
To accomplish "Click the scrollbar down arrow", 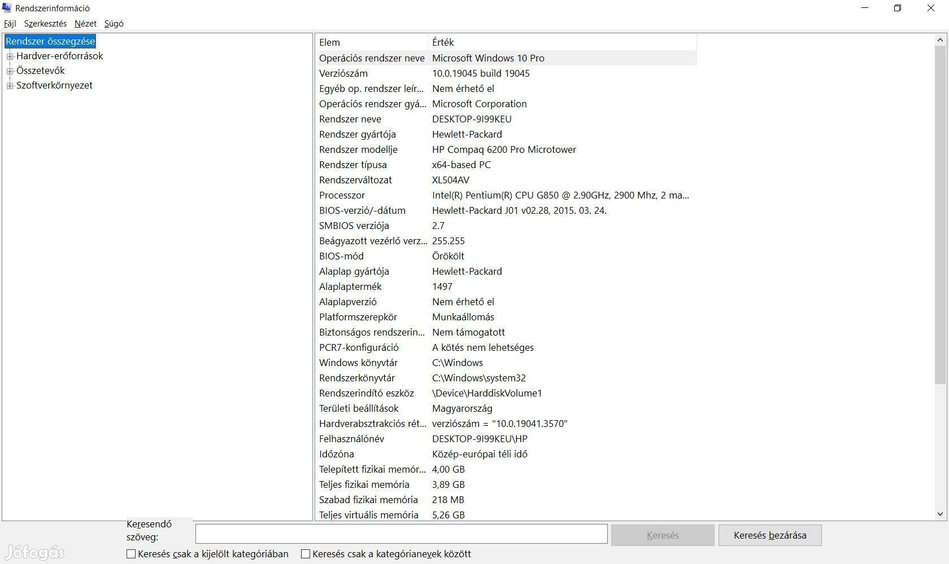I will tap(940, 514).
